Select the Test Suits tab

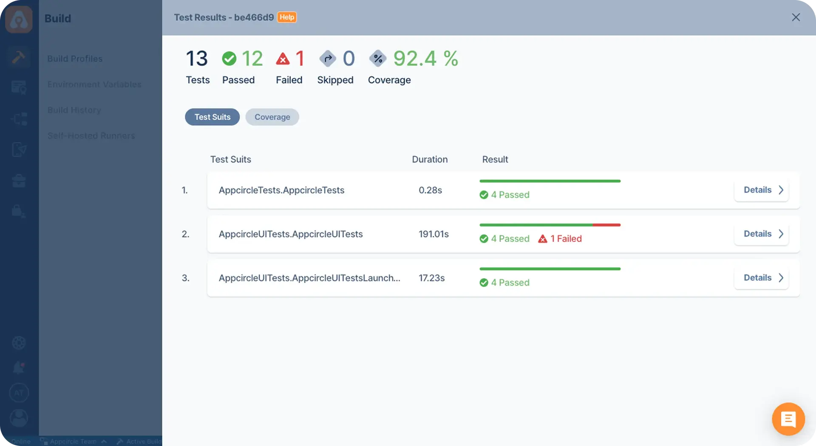point(212,117)
